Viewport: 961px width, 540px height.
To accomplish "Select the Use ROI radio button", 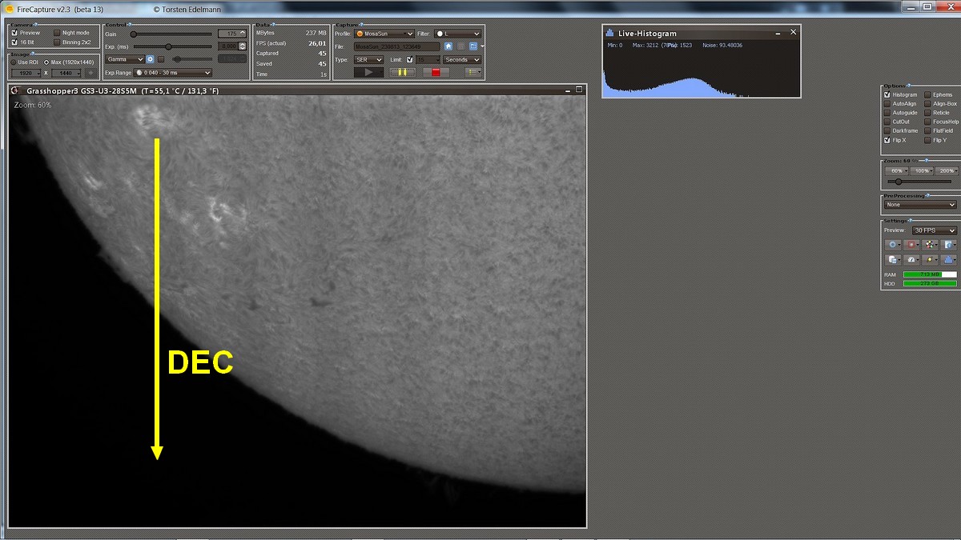I will tap(14, 62).
